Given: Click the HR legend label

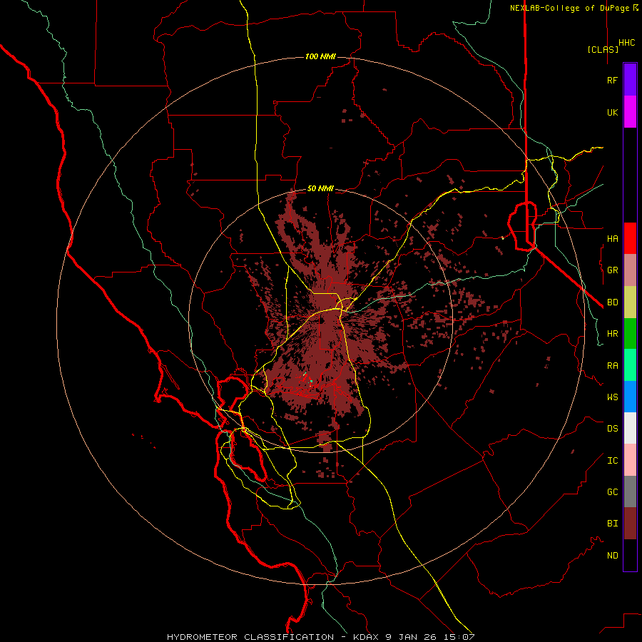Looking at the screenshot, I should tap(612, 334).
